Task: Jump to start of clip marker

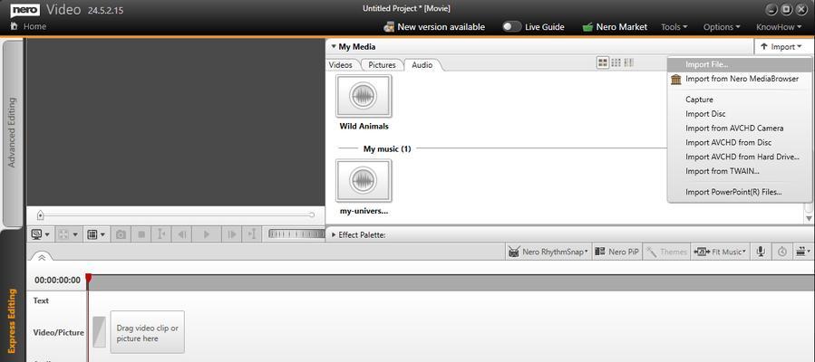Action: tap(161, 234)
